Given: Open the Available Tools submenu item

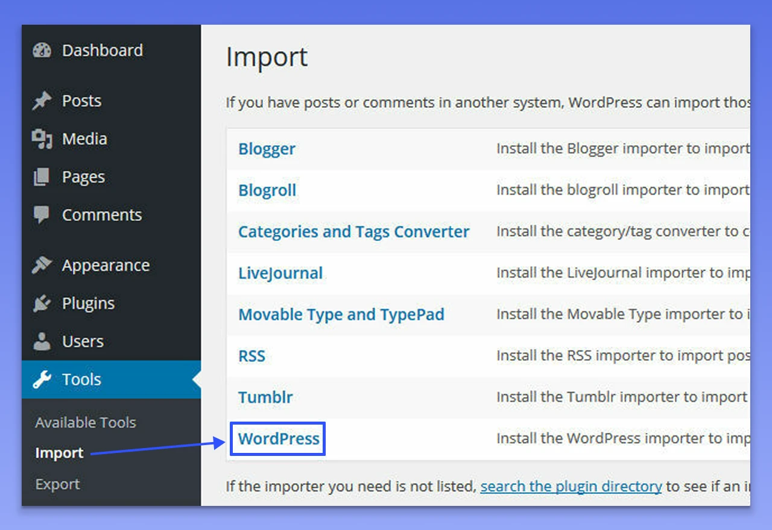Looking at the screenshot, I should pos(86,423).
